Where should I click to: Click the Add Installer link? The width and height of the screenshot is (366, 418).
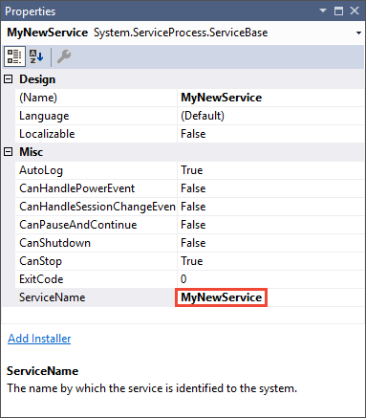39,339
